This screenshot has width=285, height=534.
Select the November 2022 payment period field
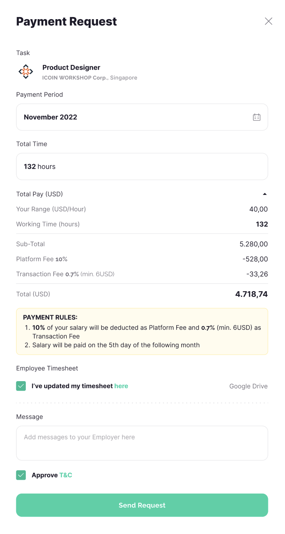coord(133,117)
